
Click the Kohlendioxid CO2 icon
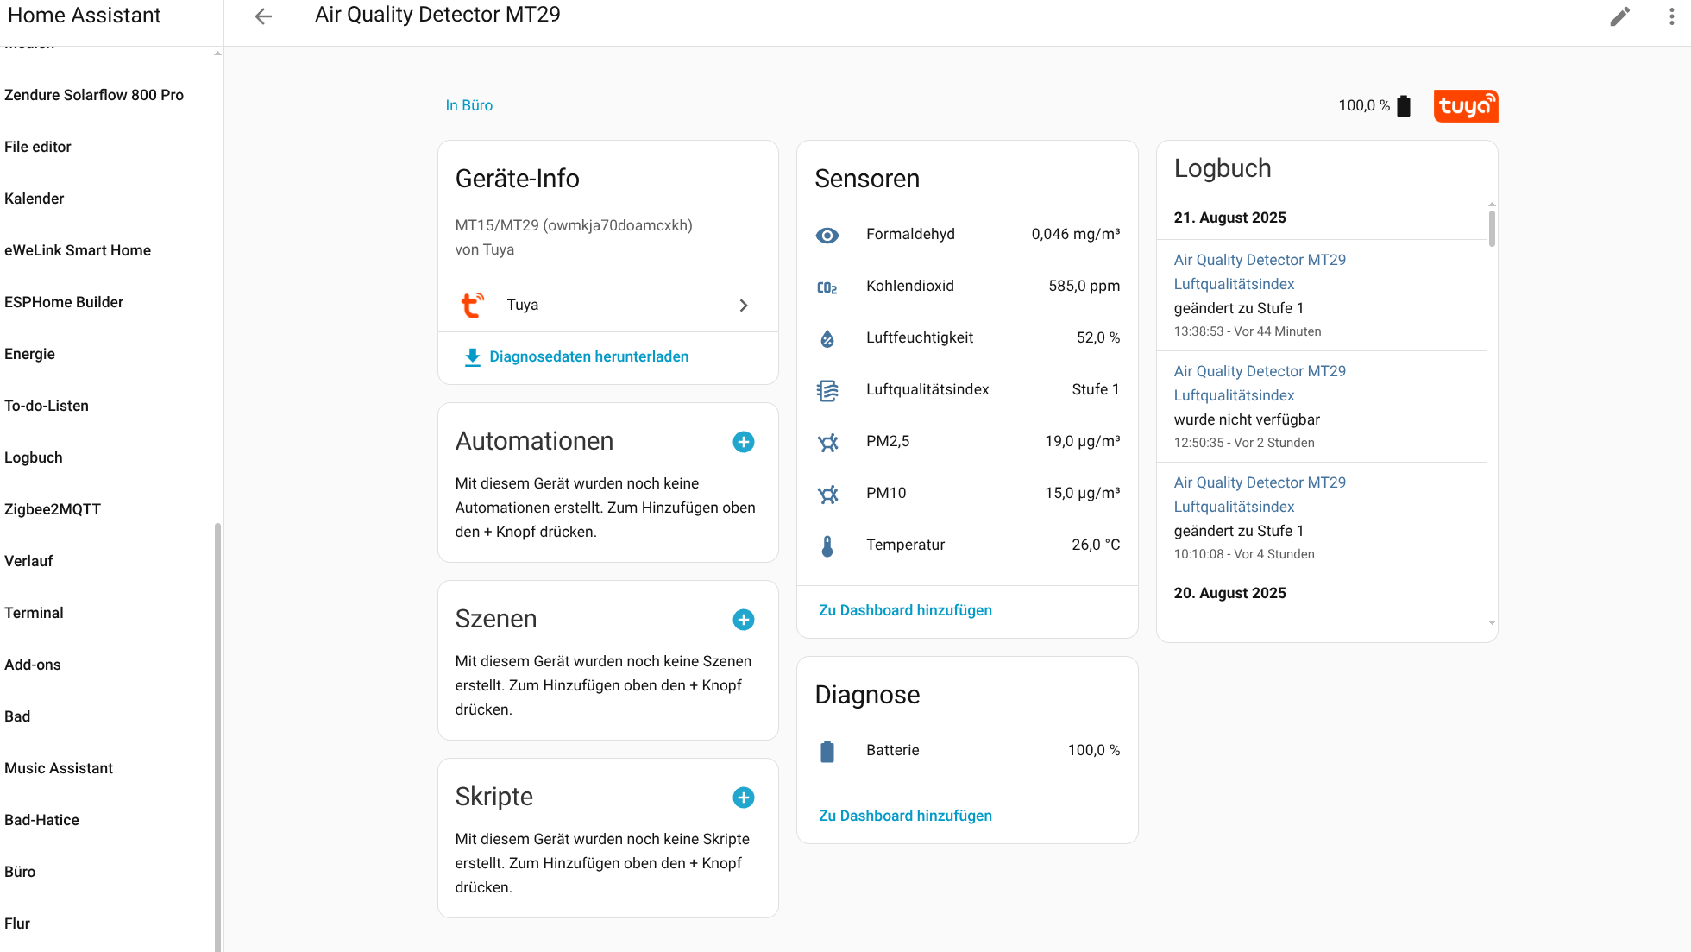click(827, 287)
